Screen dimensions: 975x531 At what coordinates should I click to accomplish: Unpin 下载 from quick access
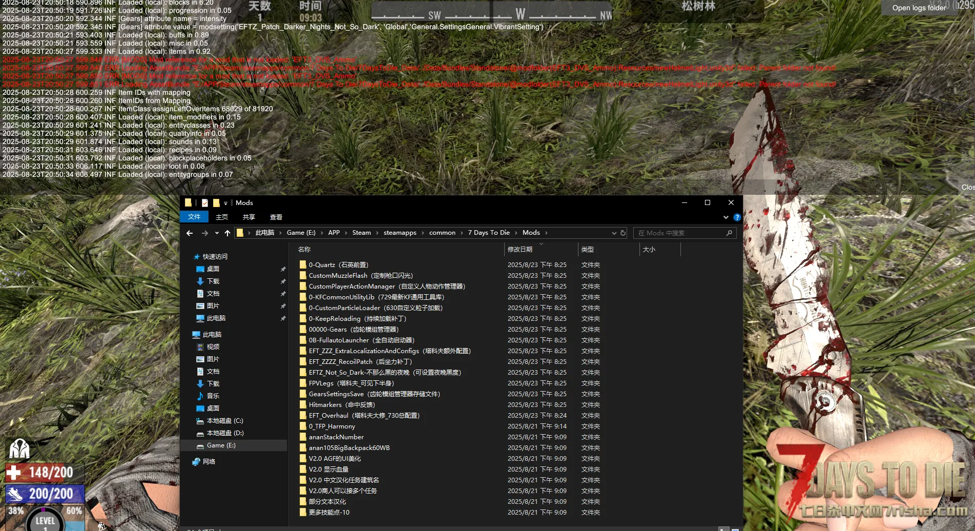283,281
